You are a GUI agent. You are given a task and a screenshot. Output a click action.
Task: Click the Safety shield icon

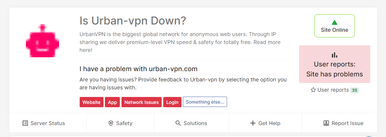click(111, 123)
